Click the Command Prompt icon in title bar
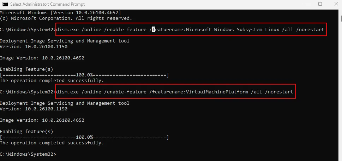The height and width of the screenshot is (161, 342). tap(5, 4)
